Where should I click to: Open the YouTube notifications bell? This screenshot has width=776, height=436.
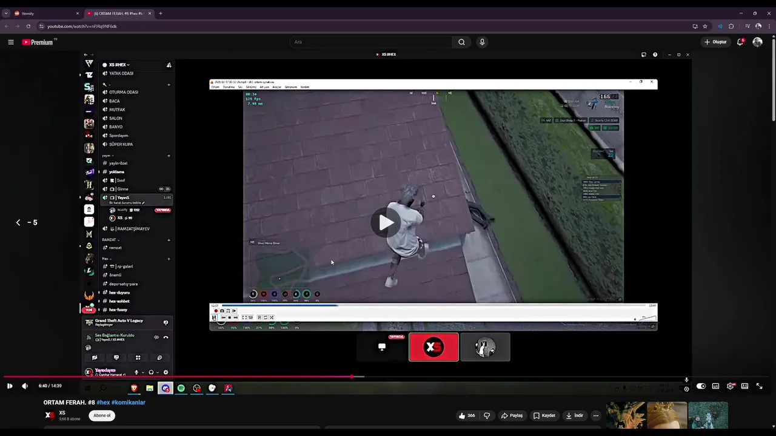(740, 42)
